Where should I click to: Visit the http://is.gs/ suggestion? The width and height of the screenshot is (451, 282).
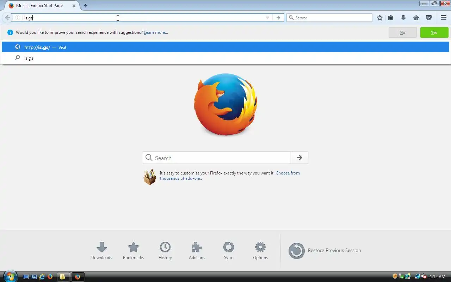coord(225,47)
